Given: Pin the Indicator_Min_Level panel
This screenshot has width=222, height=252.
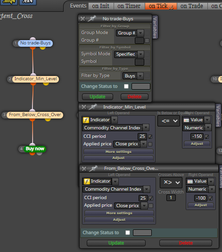Looking at the screenshot, I should coord(93,107).
